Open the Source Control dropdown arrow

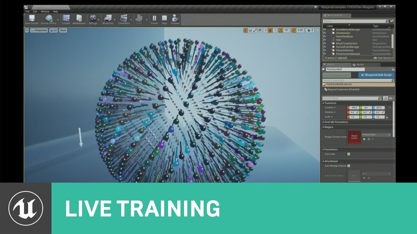coord(58,19)
